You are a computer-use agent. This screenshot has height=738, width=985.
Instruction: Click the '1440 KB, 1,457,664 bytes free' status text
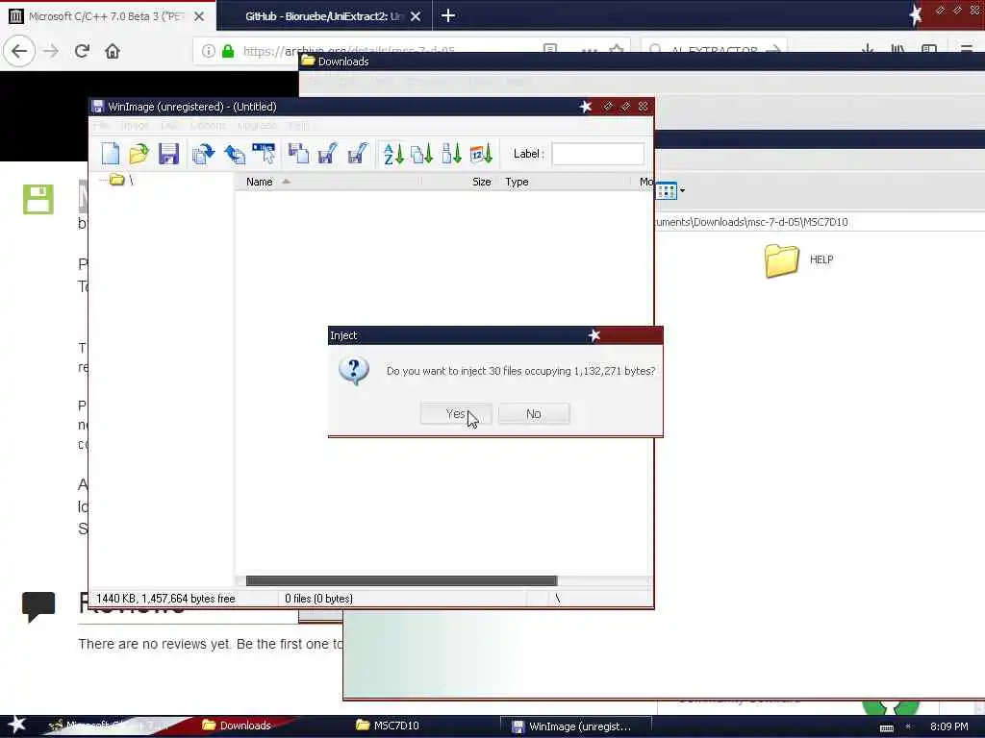point(165,599)
